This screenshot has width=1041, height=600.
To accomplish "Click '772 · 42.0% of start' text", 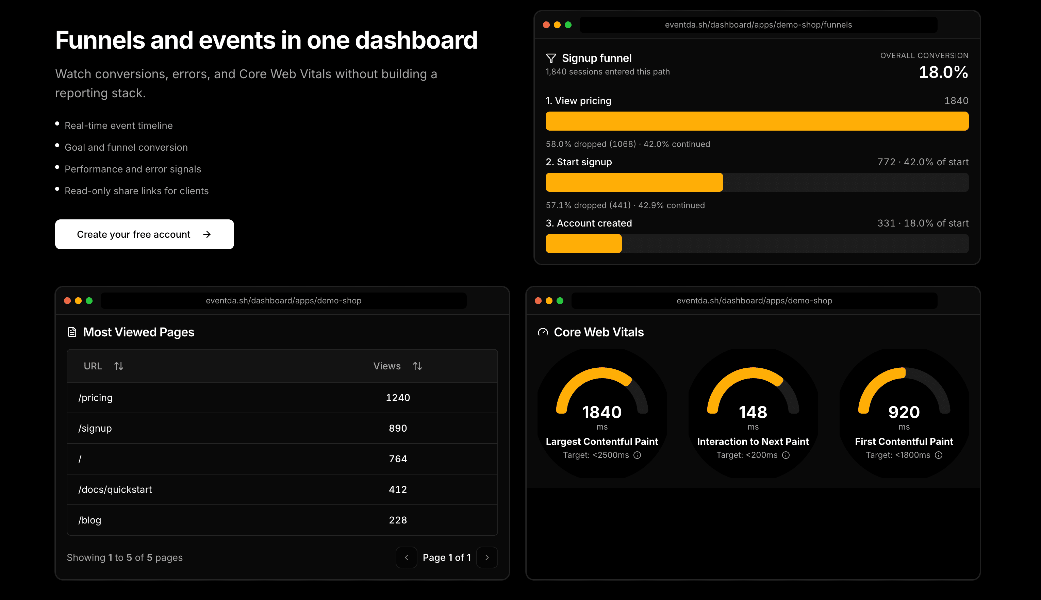I will (923, 162).
